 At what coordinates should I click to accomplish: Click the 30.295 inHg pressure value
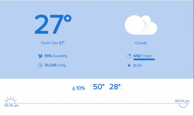click(x=55, y=65)
